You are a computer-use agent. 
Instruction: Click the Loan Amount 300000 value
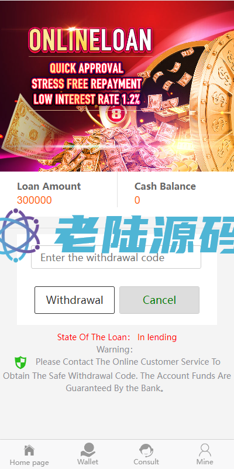(x=35, y=200)
